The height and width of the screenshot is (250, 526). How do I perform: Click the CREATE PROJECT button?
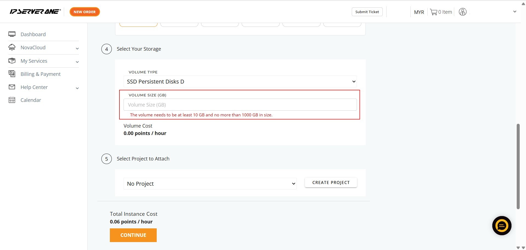[x=331, y=183]
